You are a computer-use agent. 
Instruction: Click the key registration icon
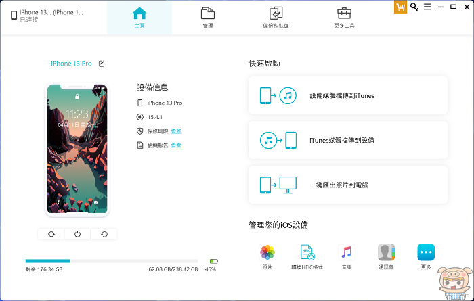414,7
